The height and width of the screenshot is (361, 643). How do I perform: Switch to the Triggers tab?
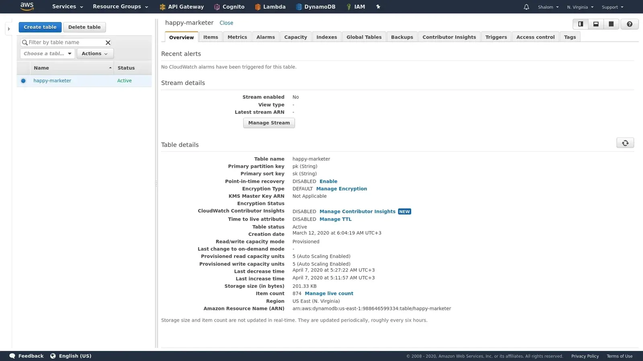[x=496, y=37]
